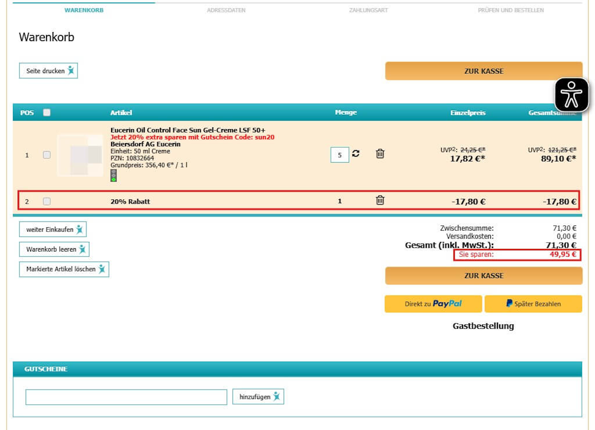Viewport: 595px width, 430px height.
Task: Click the traffic light availability icon
Action: pyautogui.click(x=113, y=175)
